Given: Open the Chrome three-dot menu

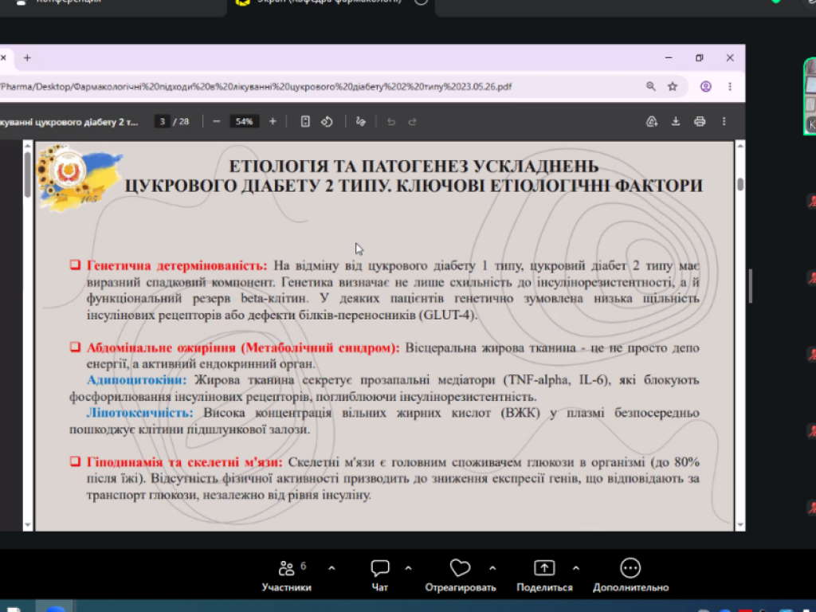Looking at the screenshot, I should [730, 86].
